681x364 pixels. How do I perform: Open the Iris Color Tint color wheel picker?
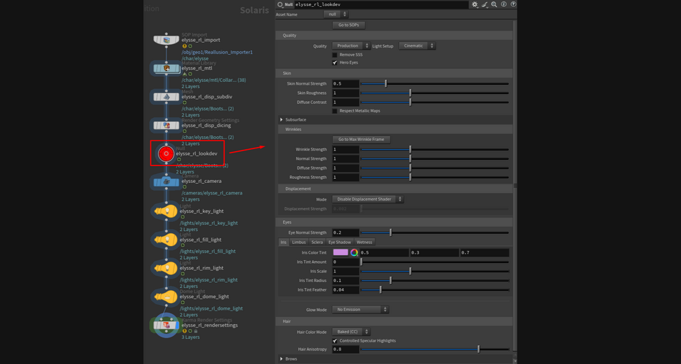coord(354,252)
